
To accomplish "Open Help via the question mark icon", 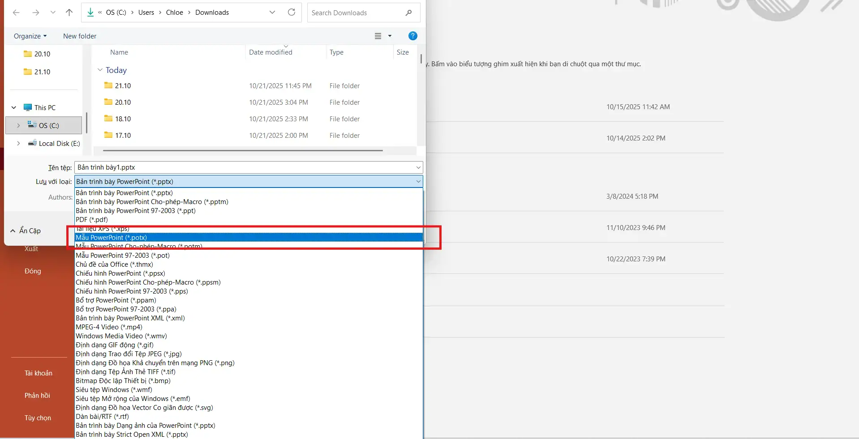I will 412,36.
